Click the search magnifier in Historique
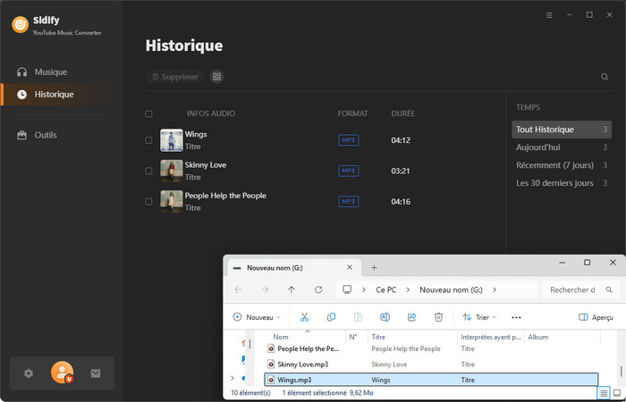Screen dimensions: 626x402 tap(605, 77)
